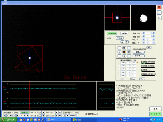Viewport: 163px width, 122px height.
Task: Decrease DEC Kd with the down arrow
Action: click(60, 116)
